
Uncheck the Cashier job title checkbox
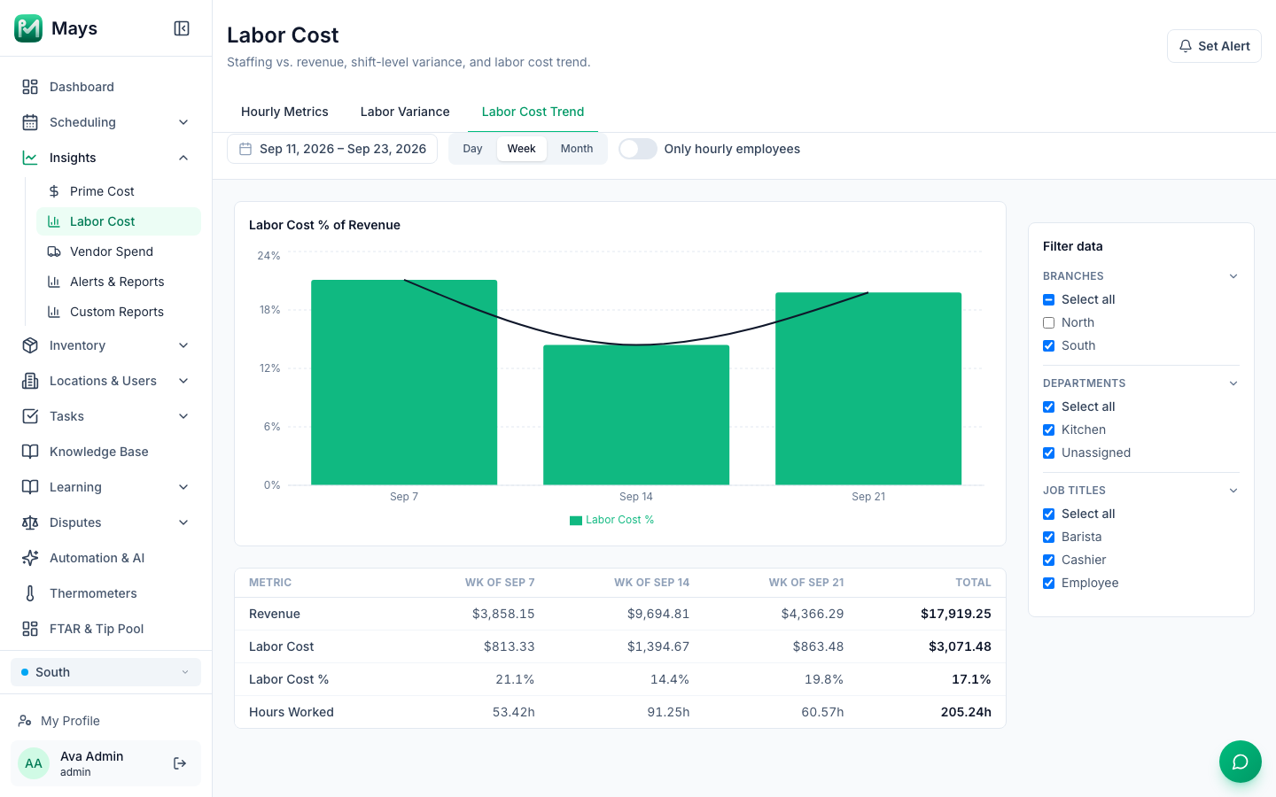pyautogui.click(x=1049, y=560)
